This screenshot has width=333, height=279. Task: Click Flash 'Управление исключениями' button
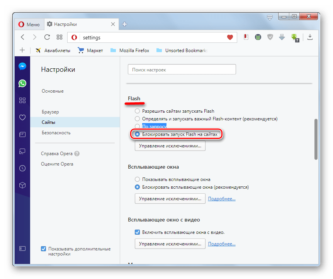(170, 146)
